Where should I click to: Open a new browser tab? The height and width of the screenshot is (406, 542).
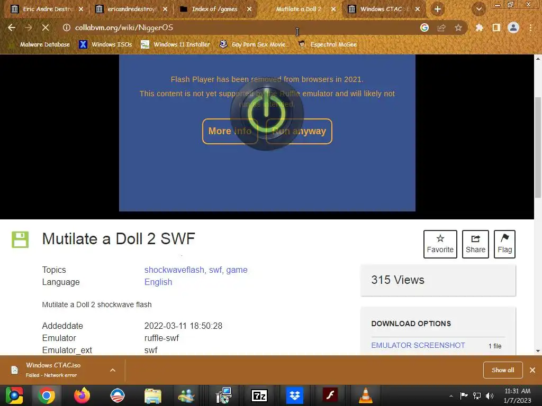(437, 10)
